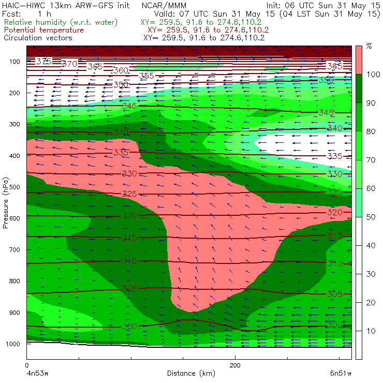This screenshot has height=383, width=383.
Task: Click the blue XY coordinates line
Action: (x=204, y=38)
